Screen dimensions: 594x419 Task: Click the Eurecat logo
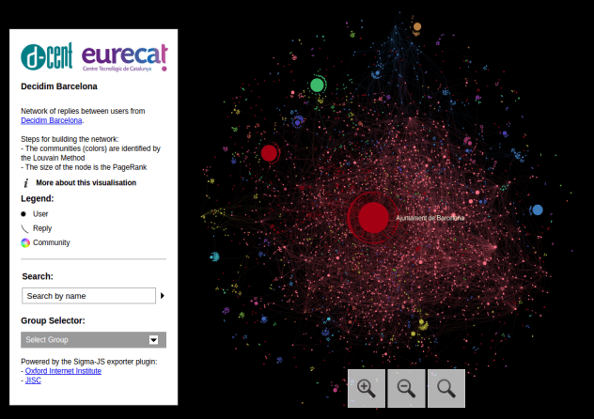pos(124,56)
